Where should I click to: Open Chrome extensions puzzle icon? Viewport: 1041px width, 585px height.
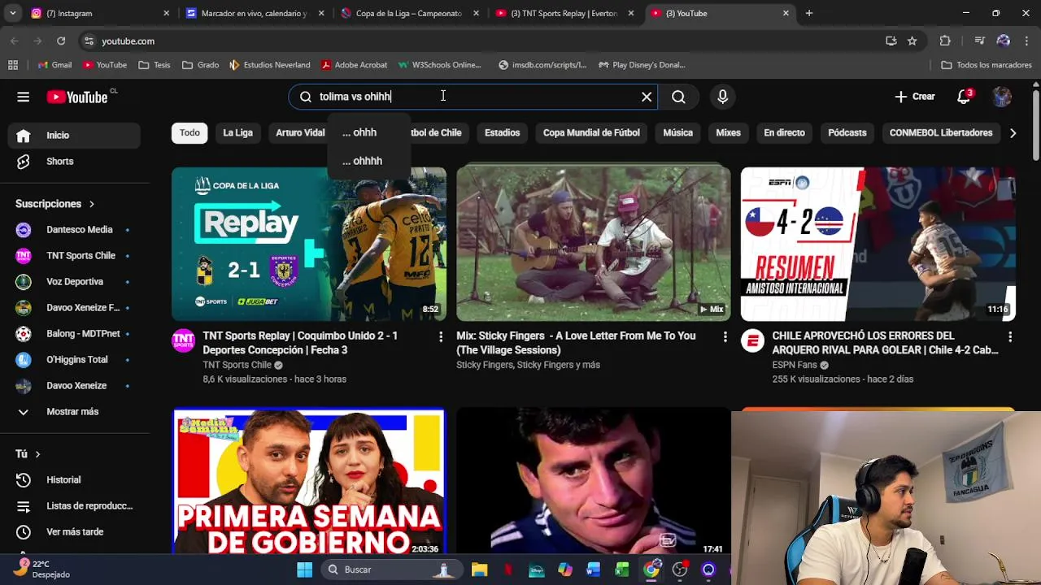coord(945,41)
